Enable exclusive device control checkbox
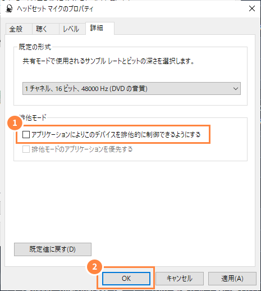Screen dimensions: 261x291 pyautogui.click(x=26, y=134)
